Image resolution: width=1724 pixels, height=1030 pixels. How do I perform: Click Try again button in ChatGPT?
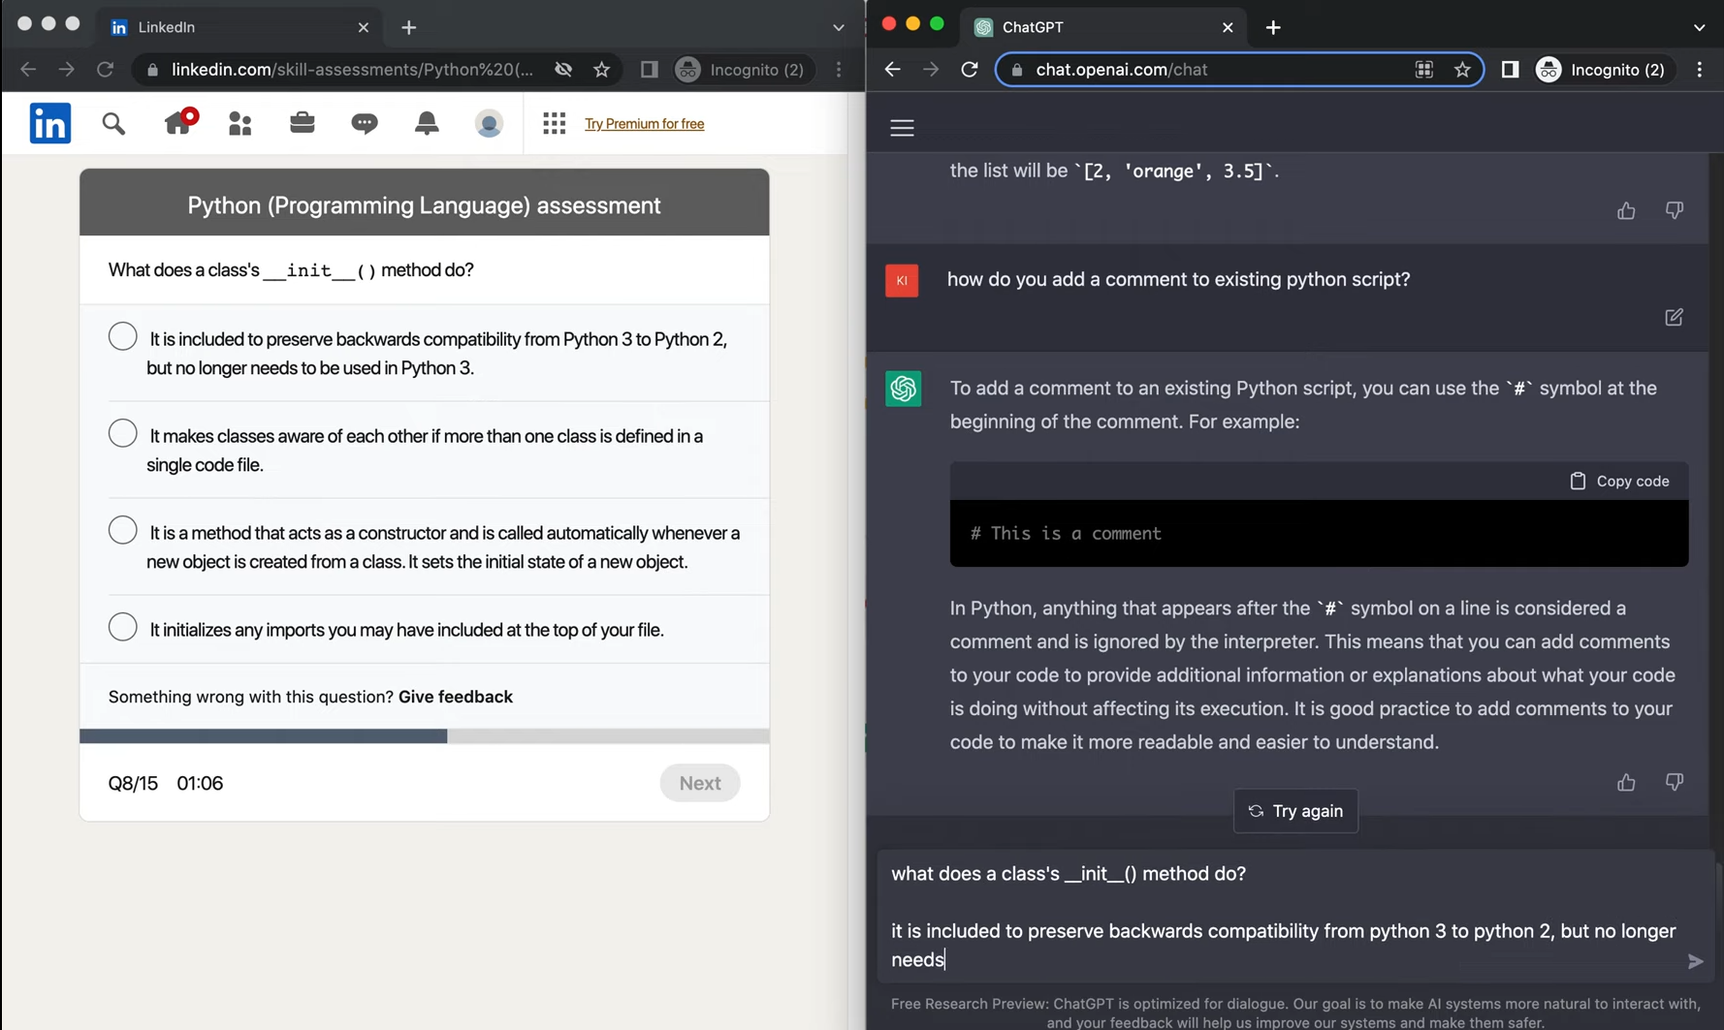(x=1295, y=811)
